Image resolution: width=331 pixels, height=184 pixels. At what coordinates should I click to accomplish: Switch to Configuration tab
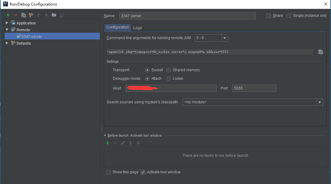click(118, 28)
